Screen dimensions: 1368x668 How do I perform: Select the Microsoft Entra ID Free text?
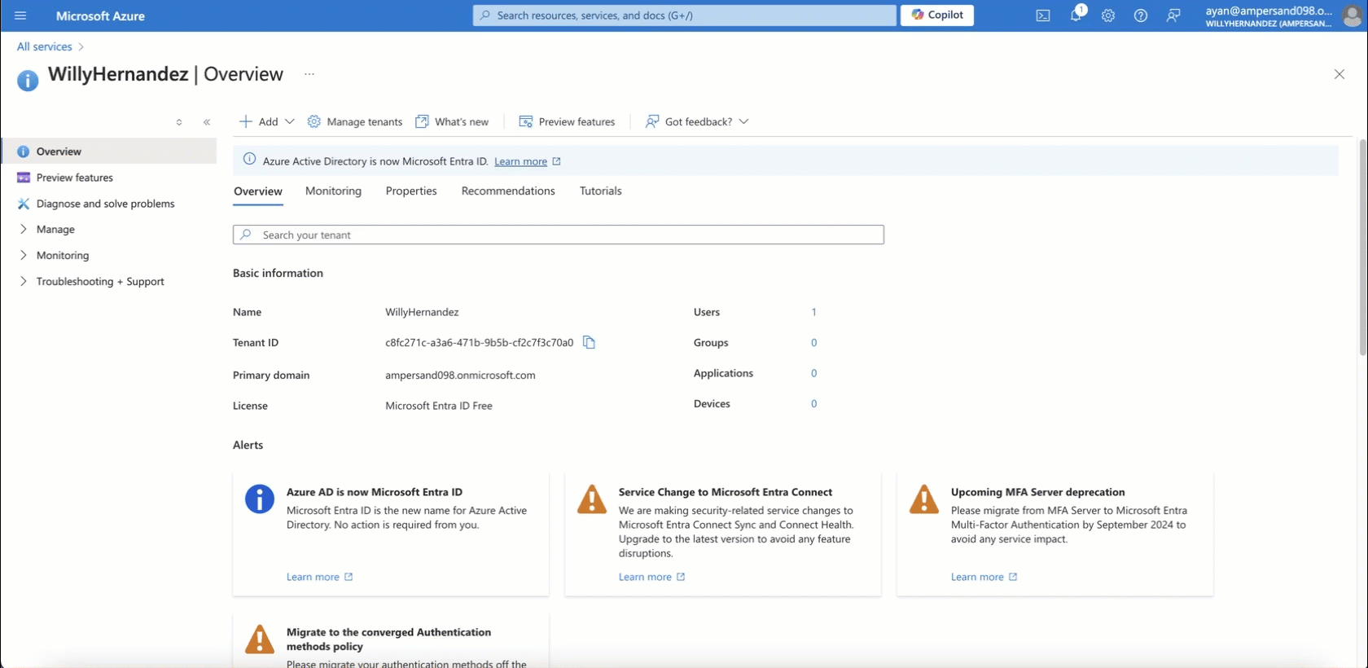pos(439,406)
